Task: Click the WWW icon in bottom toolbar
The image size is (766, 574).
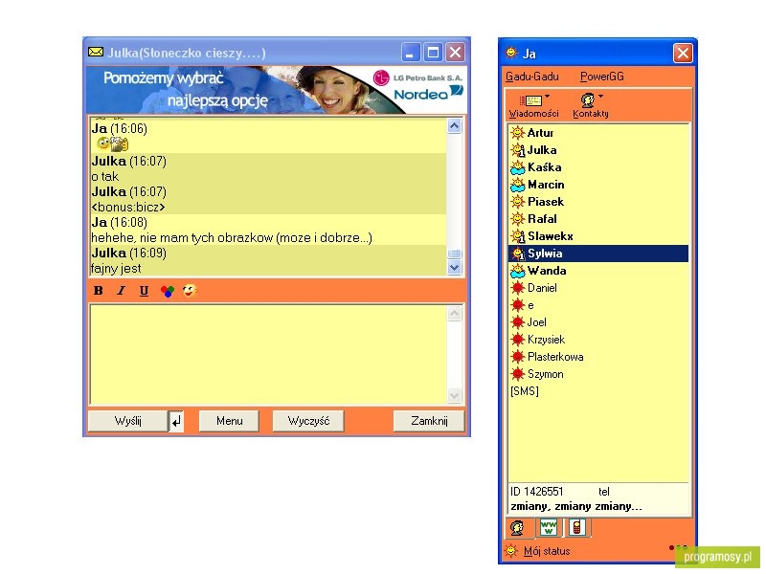Action: (548, 527)
